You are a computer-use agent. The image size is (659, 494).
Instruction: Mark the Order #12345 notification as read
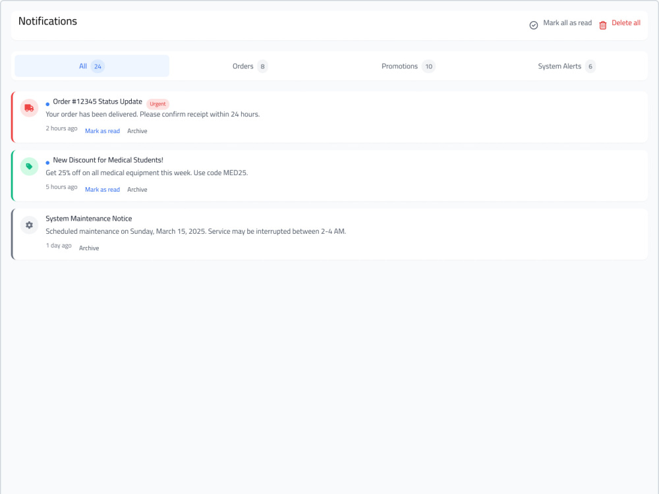102,131
